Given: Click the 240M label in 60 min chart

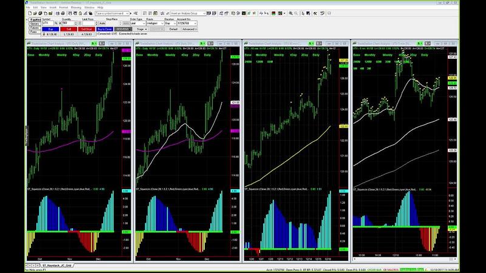Looking at the screenshot, I should pyautogui.click(x=248, y=62).
